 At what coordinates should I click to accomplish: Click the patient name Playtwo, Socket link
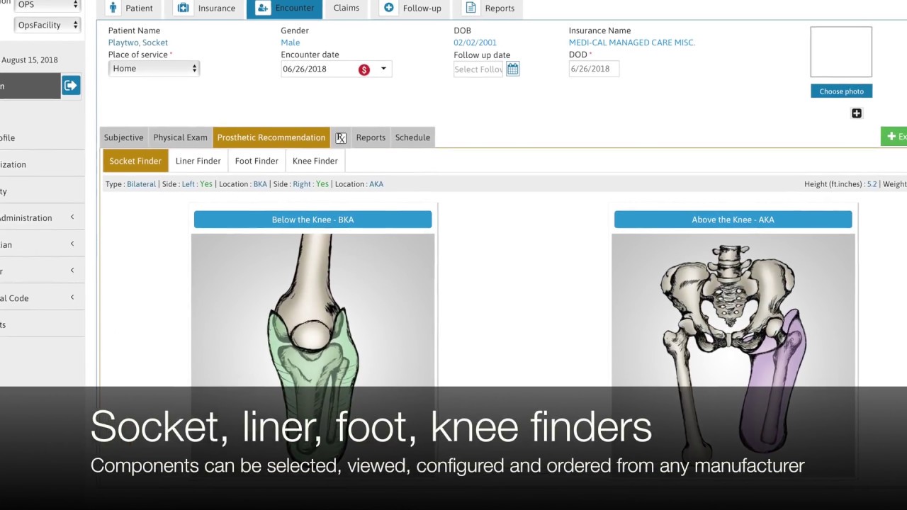tap(138, 42)
